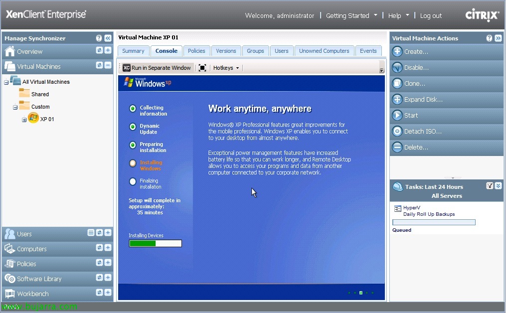Filter the tasks list
Image resolution: width=506 pixels, height=313 pixels.
coord(490,185)
